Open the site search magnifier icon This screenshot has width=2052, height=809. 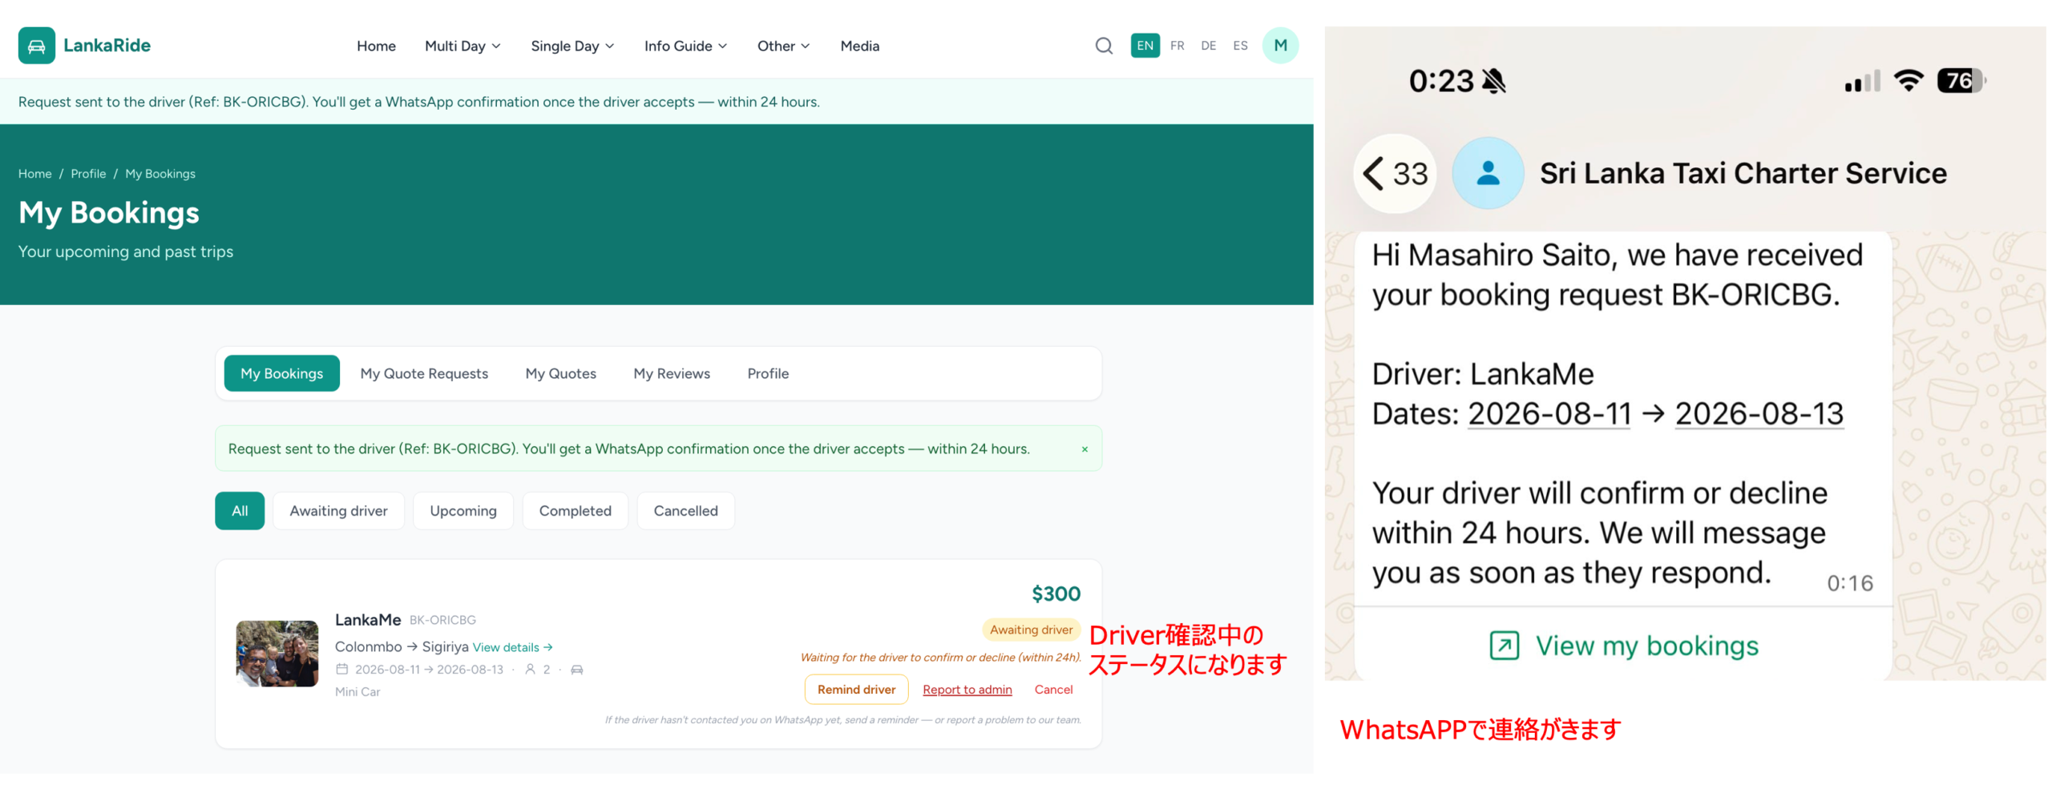1104,46
